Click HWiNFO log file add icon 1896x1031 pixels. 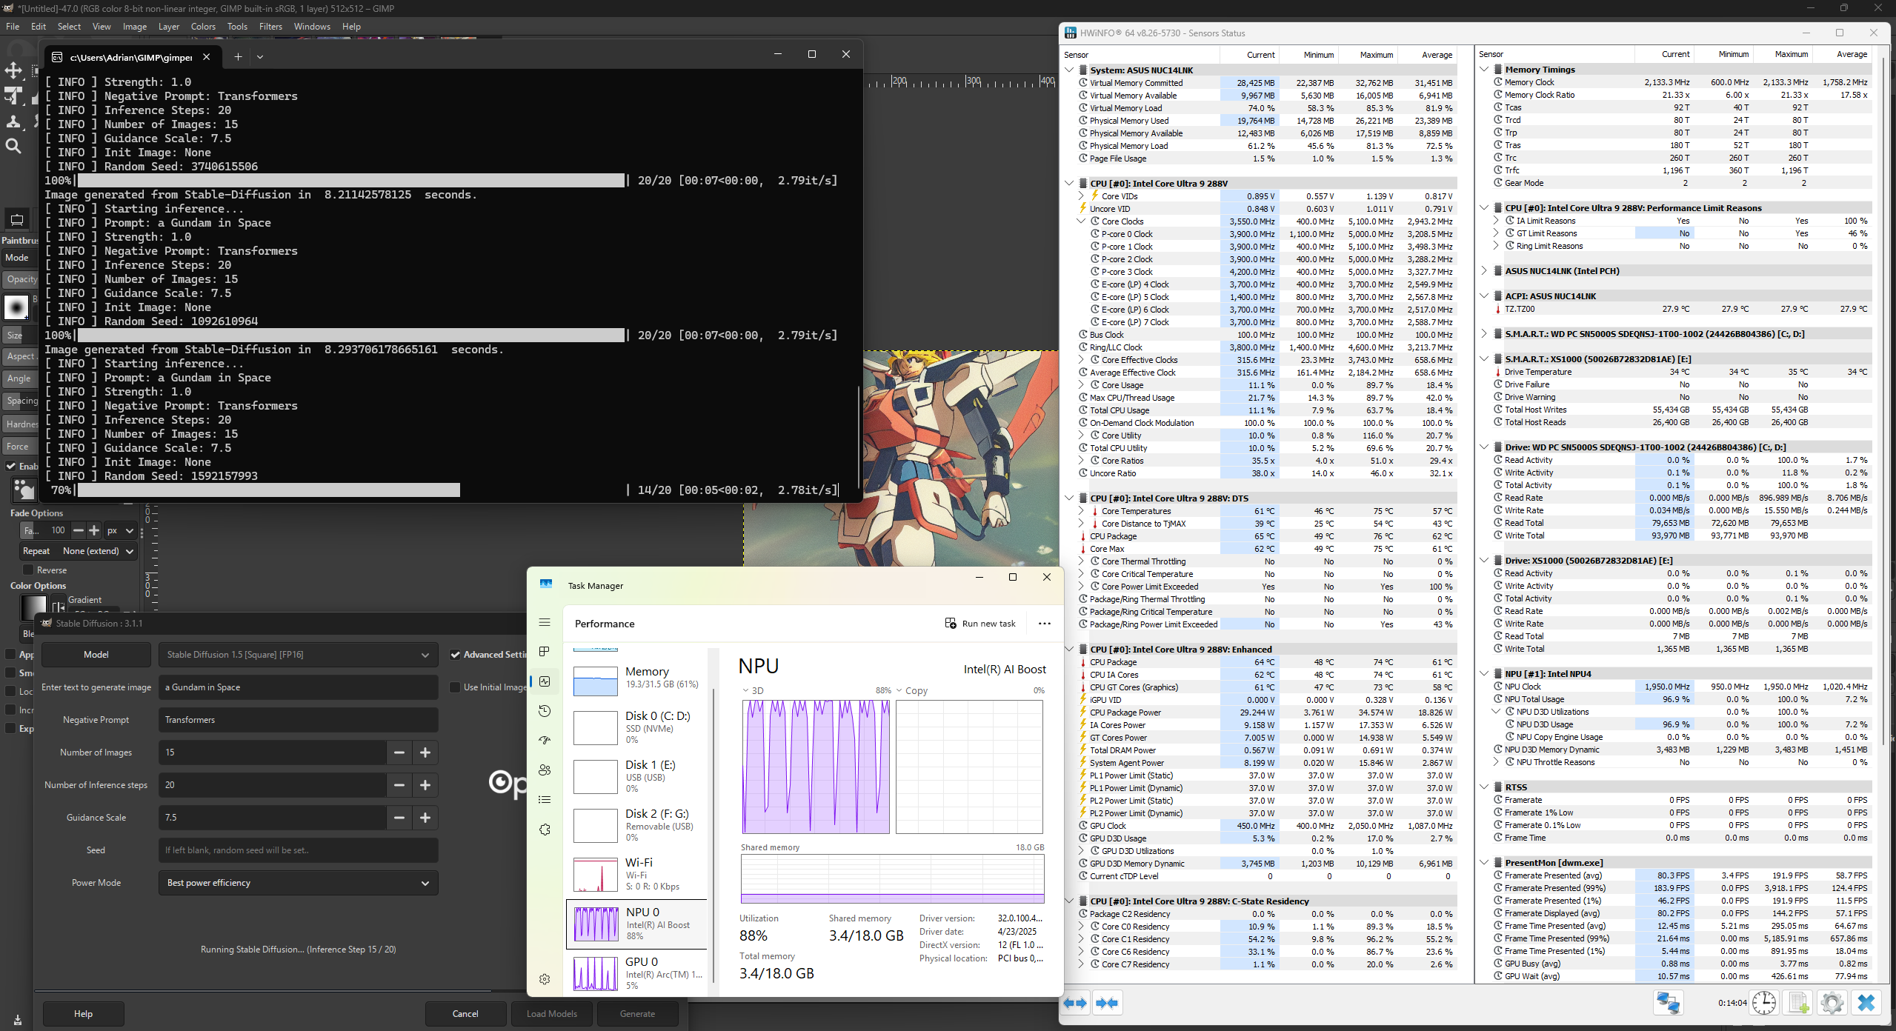tap(1798, 1003)
